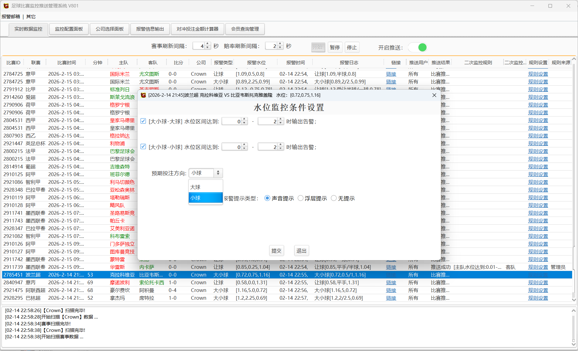This screenshot has height=351, width=578.
Task: Open 链接 for the 国际米兰 让球 row
Action: tap(391, 74)
